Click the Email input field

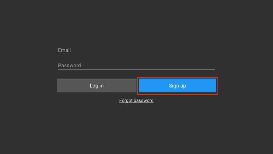136,50
